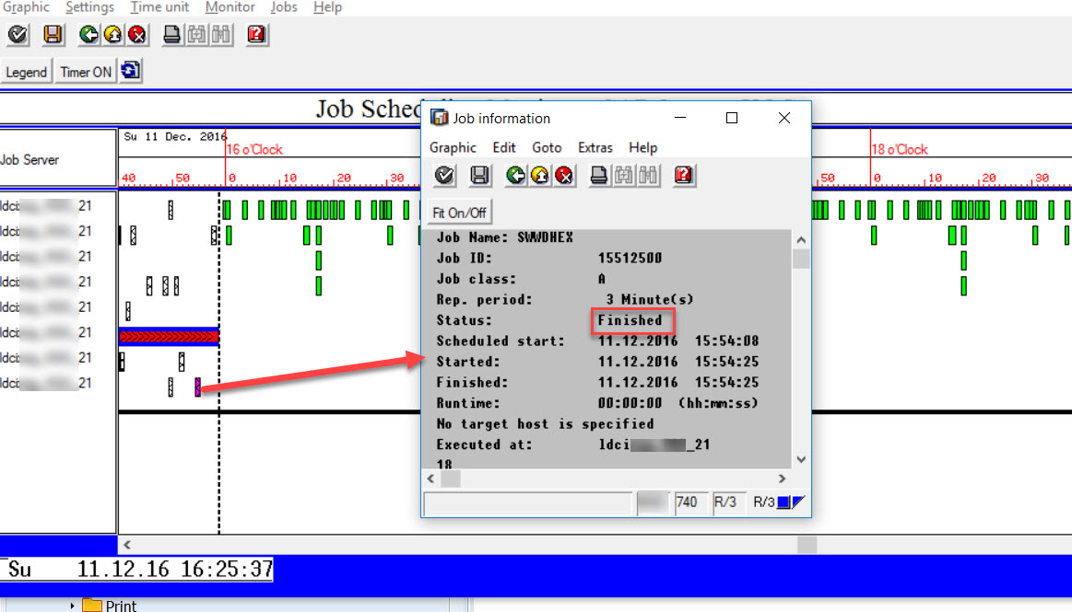This screenshot has width=1072, height=612.
Task: Click the highlighted Finished status value
Action: [632, 320]
